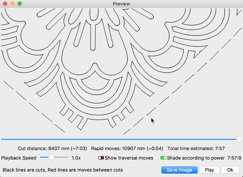The width and height of the screenshot is (243, 177).
Task: Maximize the Preview window with green button
Action: [x=20, y=4]
